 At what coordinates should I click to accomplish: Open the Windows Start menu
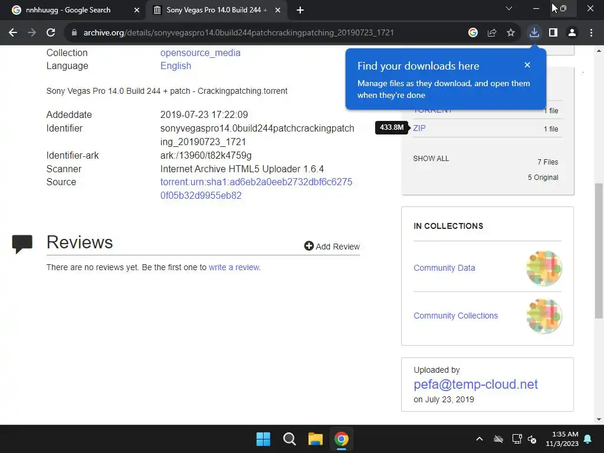264,439
